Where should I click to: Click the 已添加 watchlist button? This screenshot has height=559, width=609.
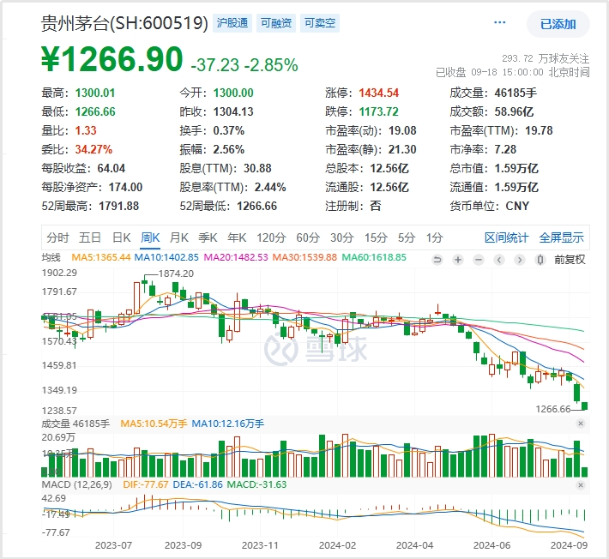pos(558,24)
